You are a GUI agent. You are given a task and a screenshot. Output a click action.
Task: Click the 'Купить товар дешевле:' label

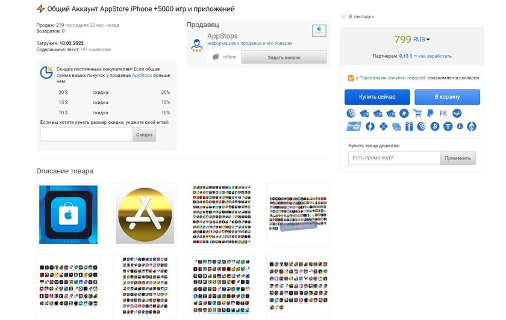pyautogui.click(x=374, y=146)
